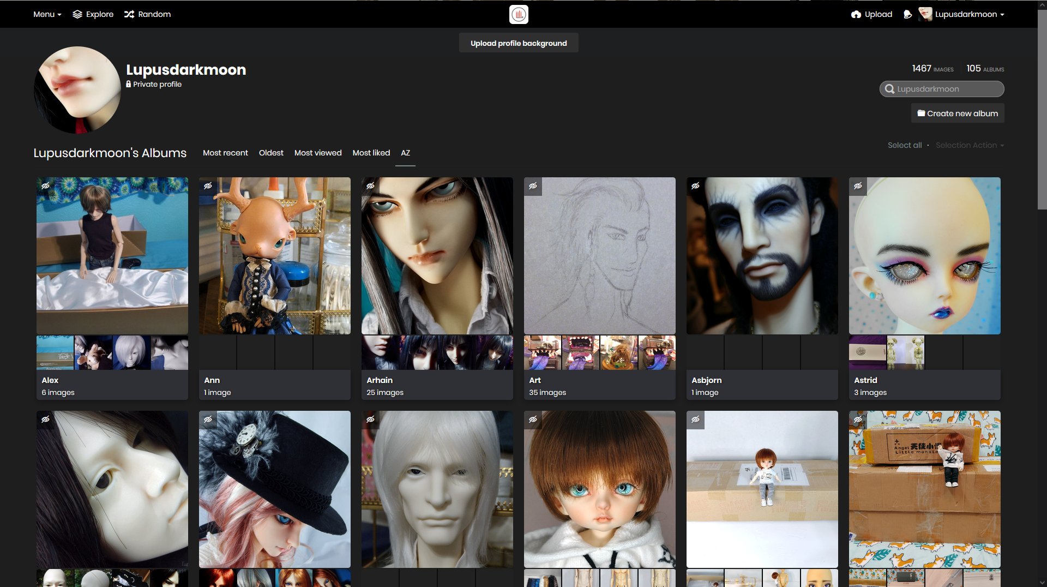Open the Selection Action dropdown
This screenshot has height=587, width=1047.
coord(970,145)
